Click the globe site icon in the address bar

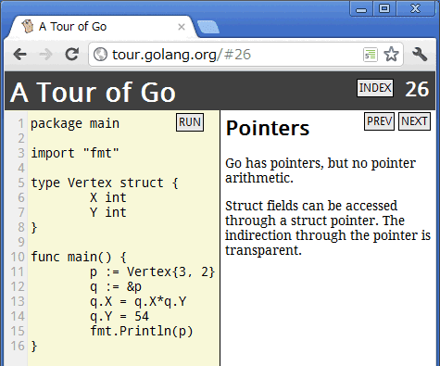(100, 55)
